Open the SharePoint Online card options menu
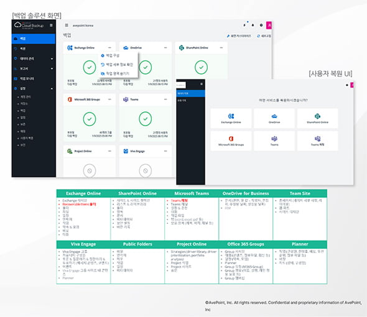The width and height of the screenshot is (367, 317). pyautogui.click(x=221, y=48)
